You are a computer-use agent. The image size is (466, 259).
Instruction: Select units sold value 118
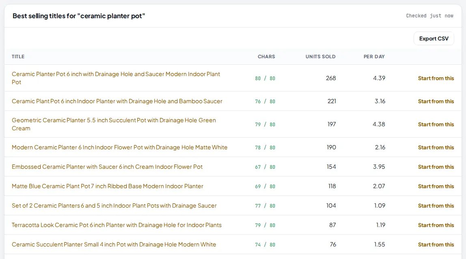[x=332, y=187]
